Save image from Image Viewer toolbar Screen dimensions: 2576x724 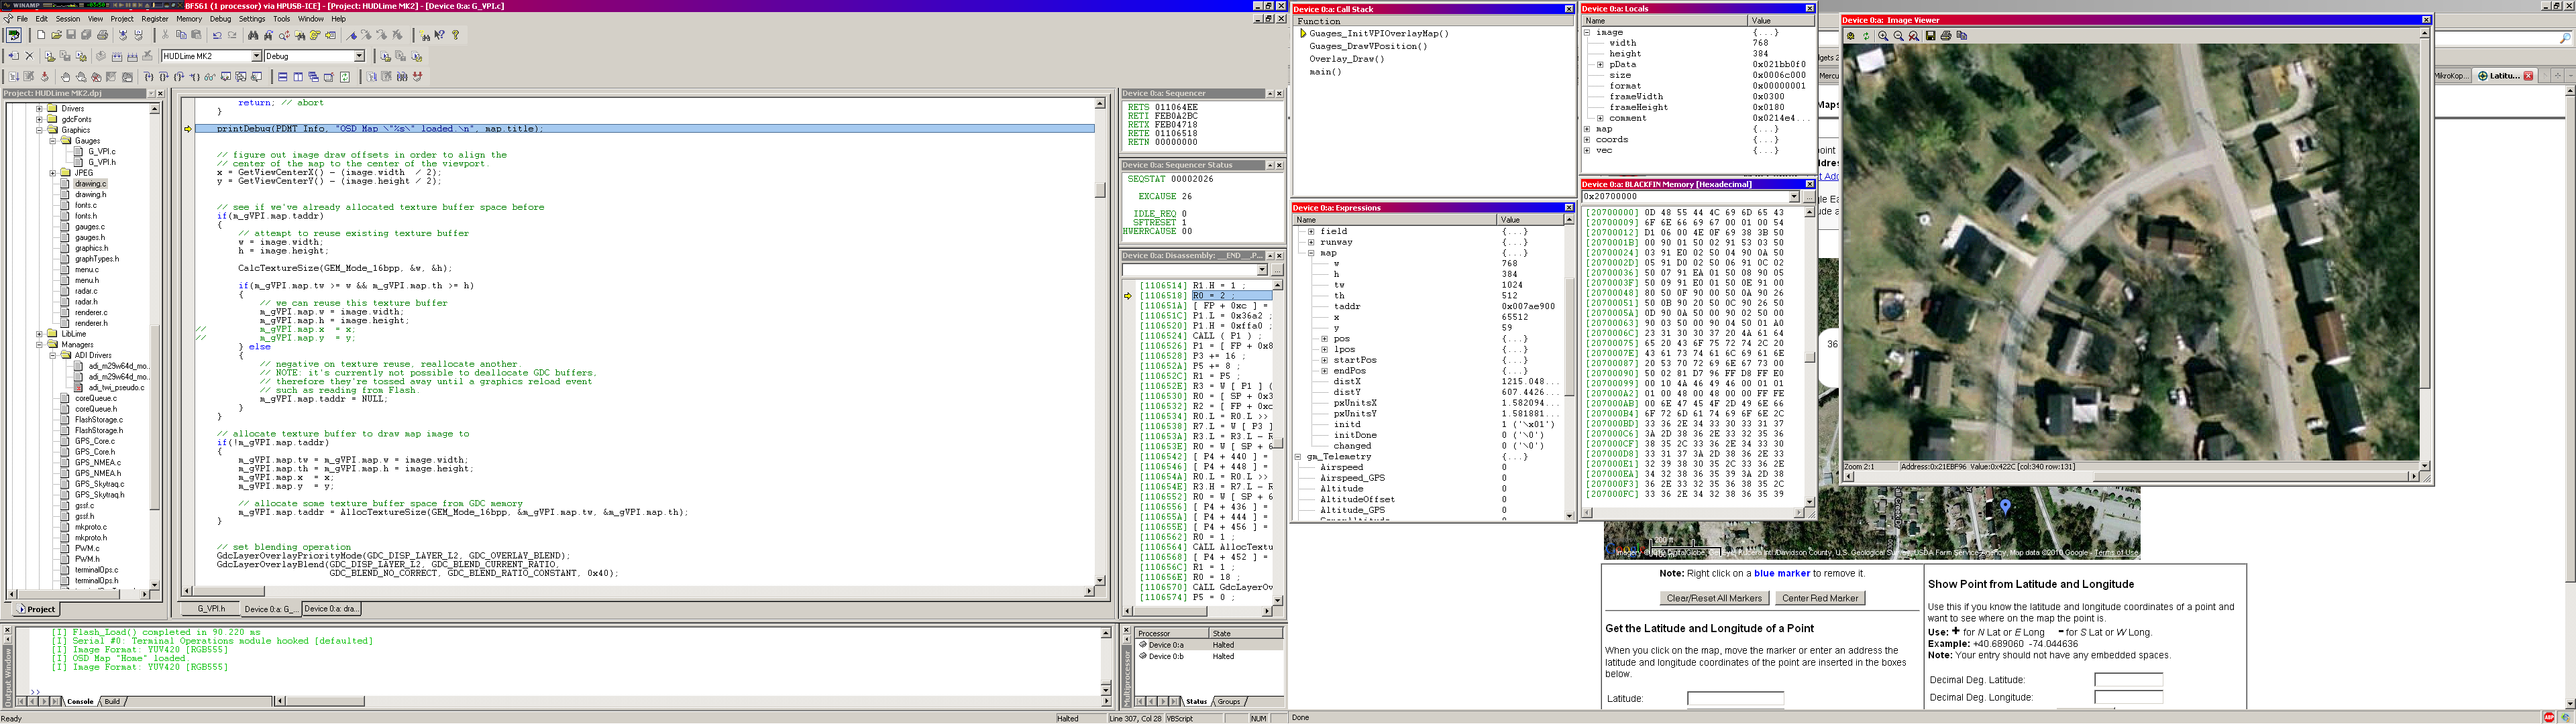[x=1931, y=36]
